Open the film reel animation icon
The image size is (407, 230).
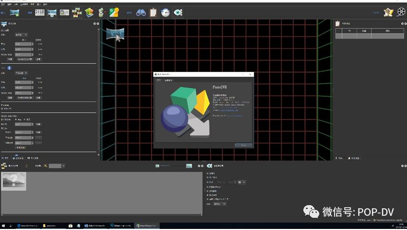pyautogui.click(x=402, y=12)
